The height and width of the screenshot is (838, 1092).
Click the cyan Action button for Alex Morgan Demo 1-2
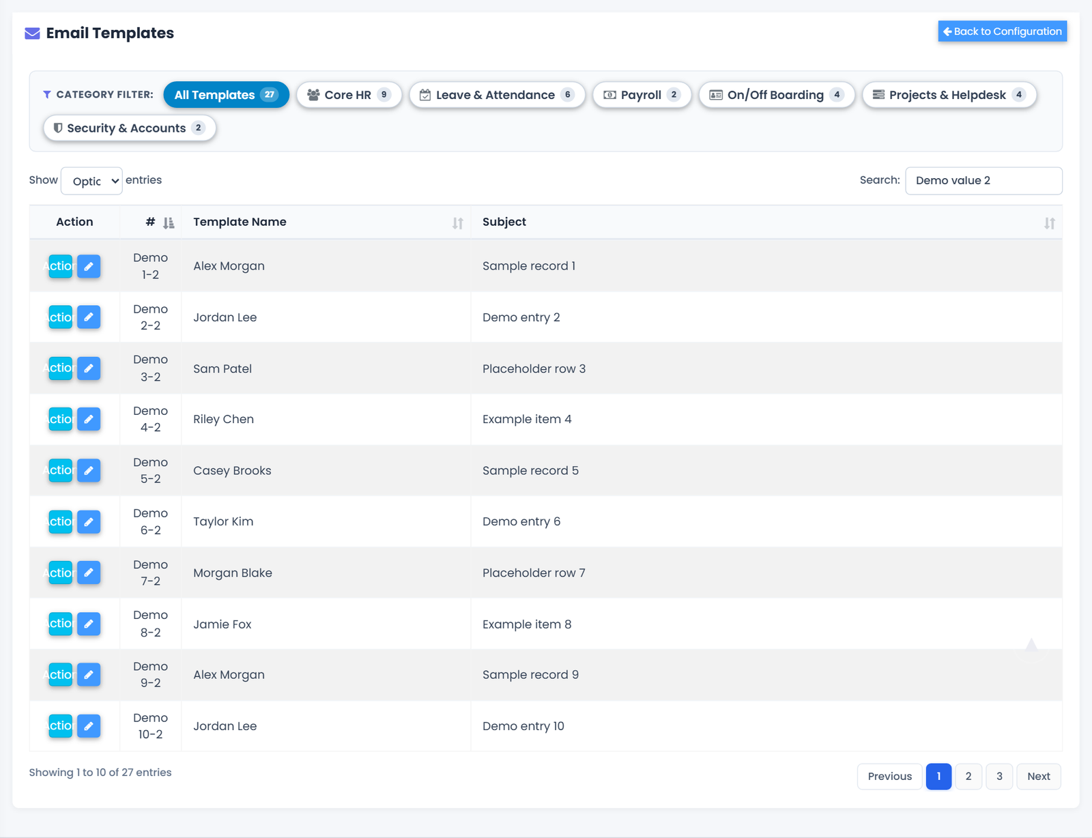point(61,266)
